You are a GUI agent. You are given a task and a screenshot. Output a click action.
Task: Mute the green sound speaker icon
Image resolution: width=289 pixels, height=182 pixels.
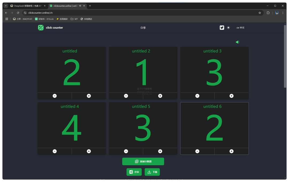click(238, 42)
